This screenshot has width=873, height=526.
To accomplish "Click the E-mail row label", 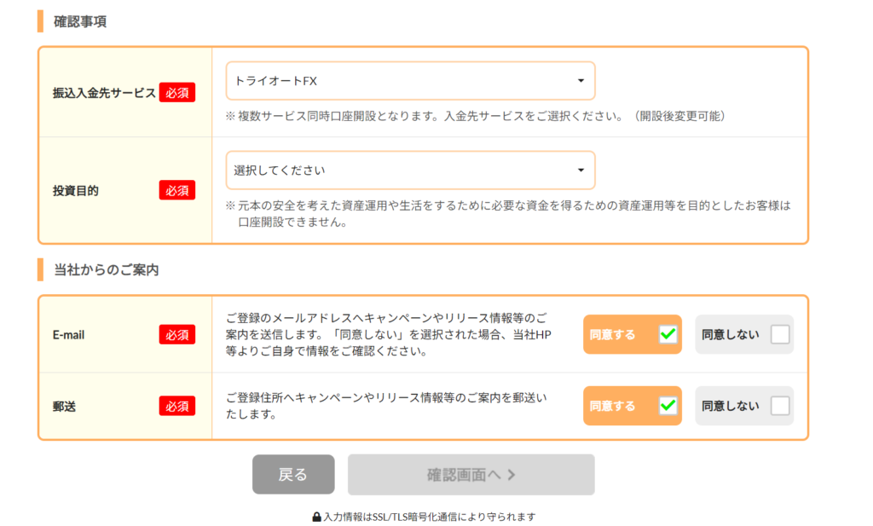I will [x=69, y=334].
